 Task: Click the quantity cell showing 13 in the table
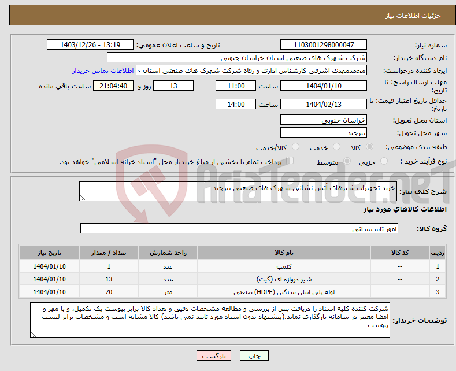tap(109, 279)
